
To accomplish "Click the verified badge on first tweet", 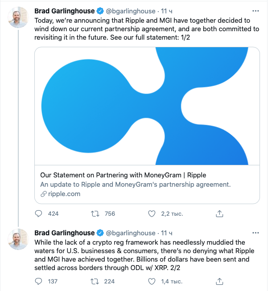I will point(100,11).
